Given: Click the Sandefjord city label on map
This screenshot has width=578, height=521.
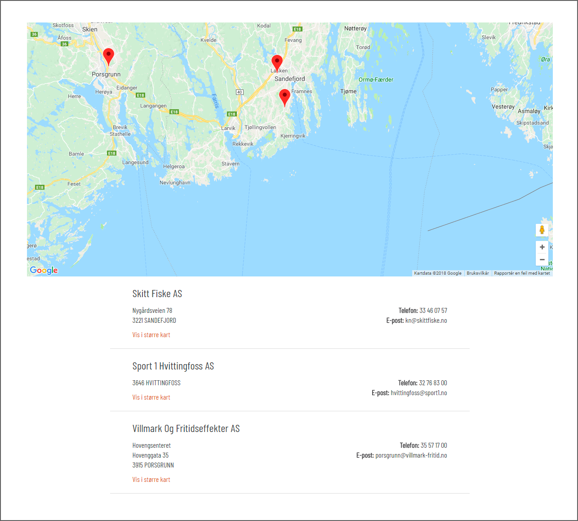Looking at the screenshot, I should pos(289,79).
